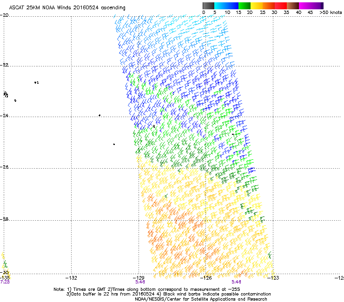Pick the orange 25–30 knots color segment
The image size is (344, 302).
pyautogui.click(x=269, y=6)
